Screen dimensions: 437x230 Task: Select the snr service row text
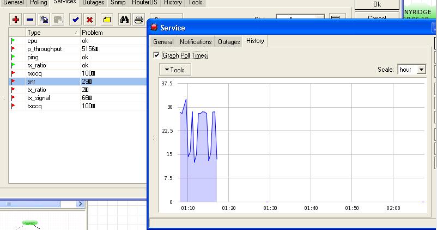click(x=31, y=82)
